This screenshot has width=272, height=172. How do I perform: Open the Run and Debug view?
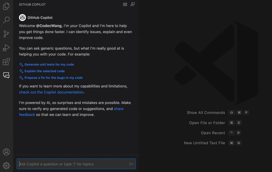6,48
